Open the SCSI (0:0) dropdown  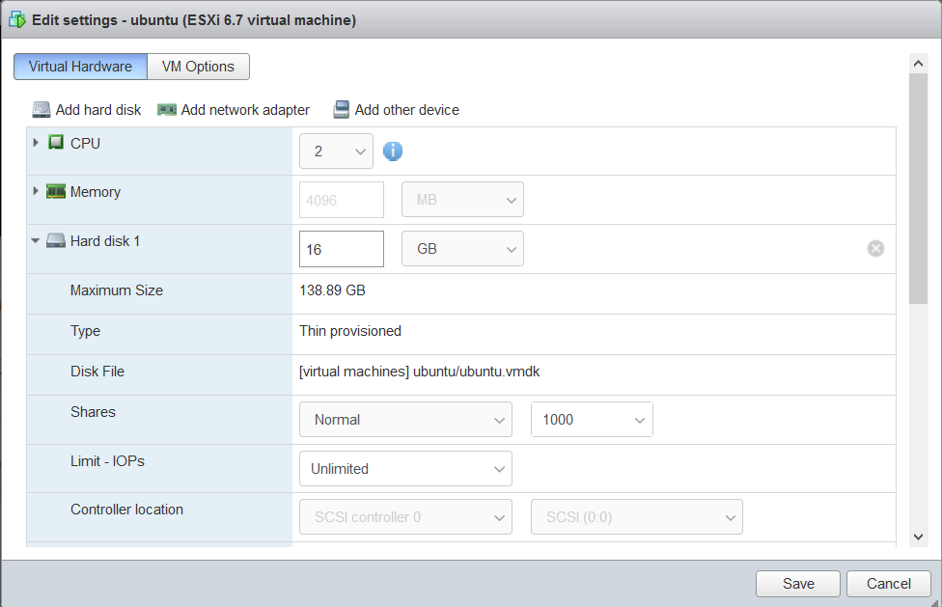pyautogui.click(x=637, y=517)
